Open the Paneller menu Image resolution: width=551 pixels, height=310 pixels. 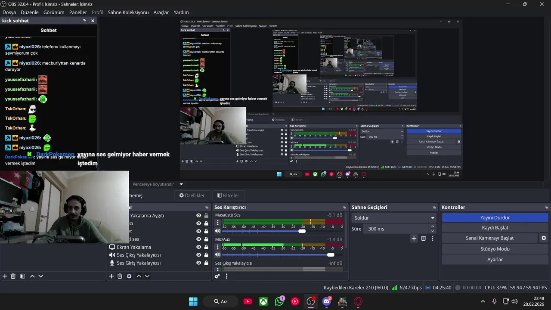tap(78, 12)
